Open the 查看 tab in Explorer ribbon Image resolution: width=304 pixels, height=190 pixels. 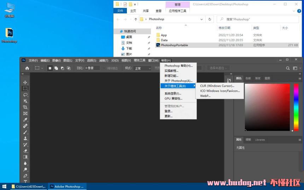159,11
